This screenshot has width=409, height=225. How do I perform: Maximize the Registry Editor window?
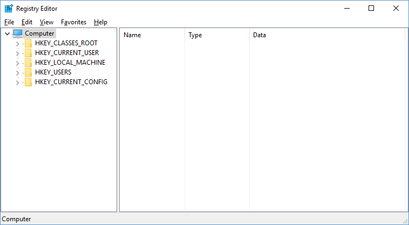[x=371, y=8]
